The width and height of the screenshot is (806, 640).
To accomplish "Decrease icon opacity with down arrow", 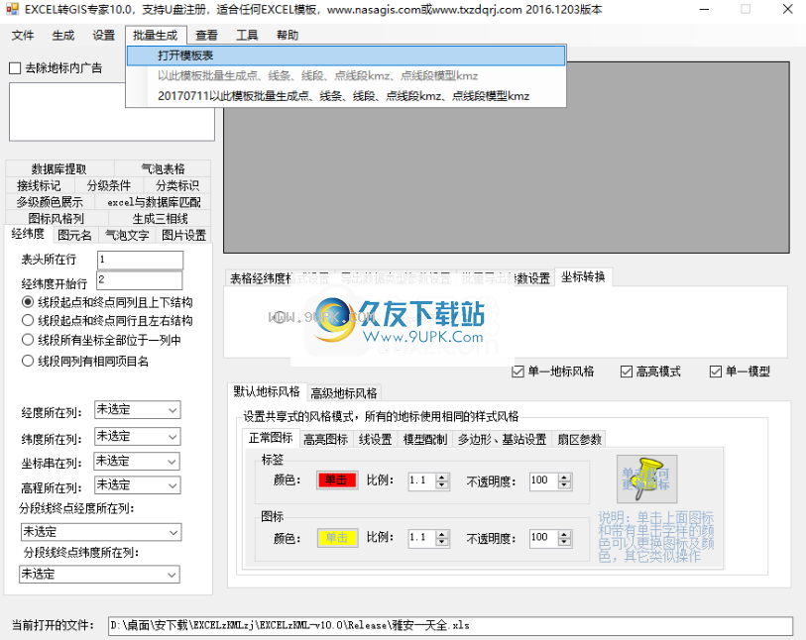I will [x=564, y=542].
